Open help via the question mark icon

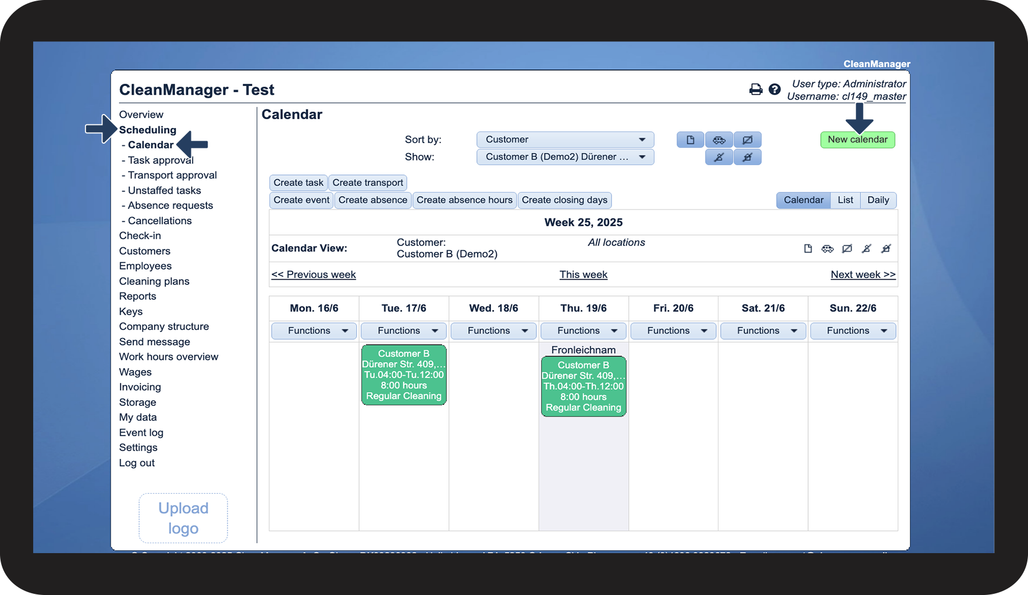coord(774,90)
